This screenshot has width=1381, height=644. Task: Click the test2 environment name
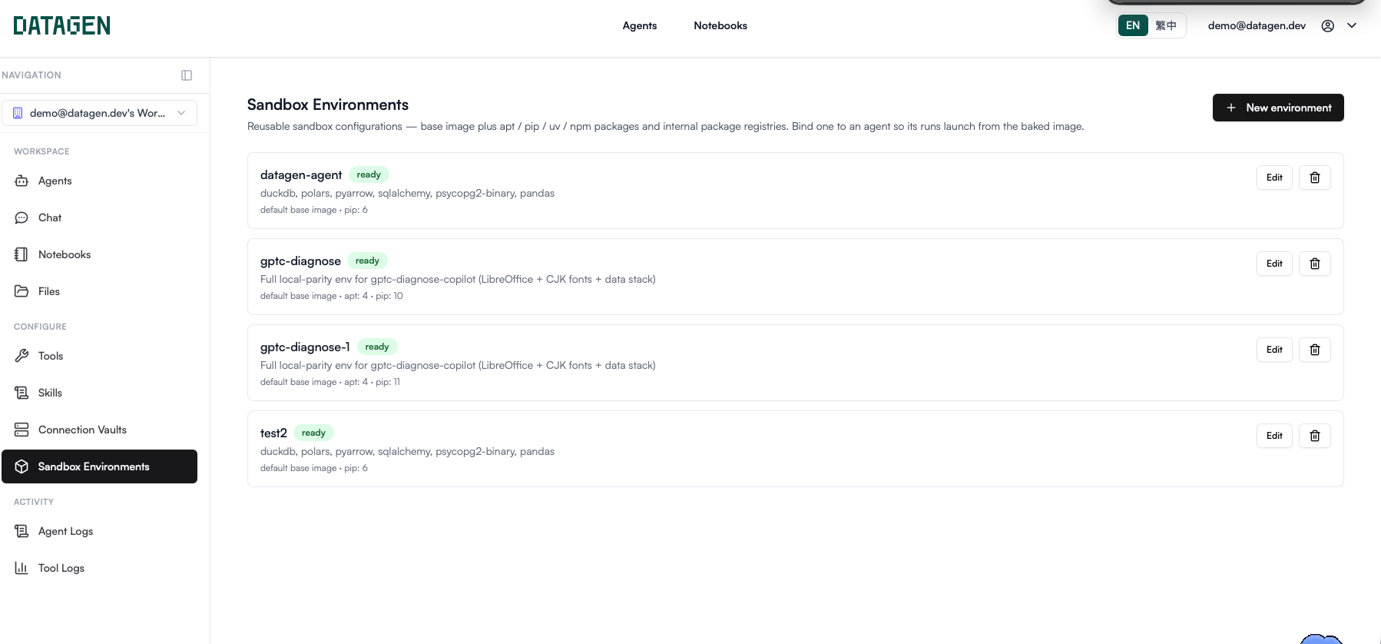click(x=273, y=433)
